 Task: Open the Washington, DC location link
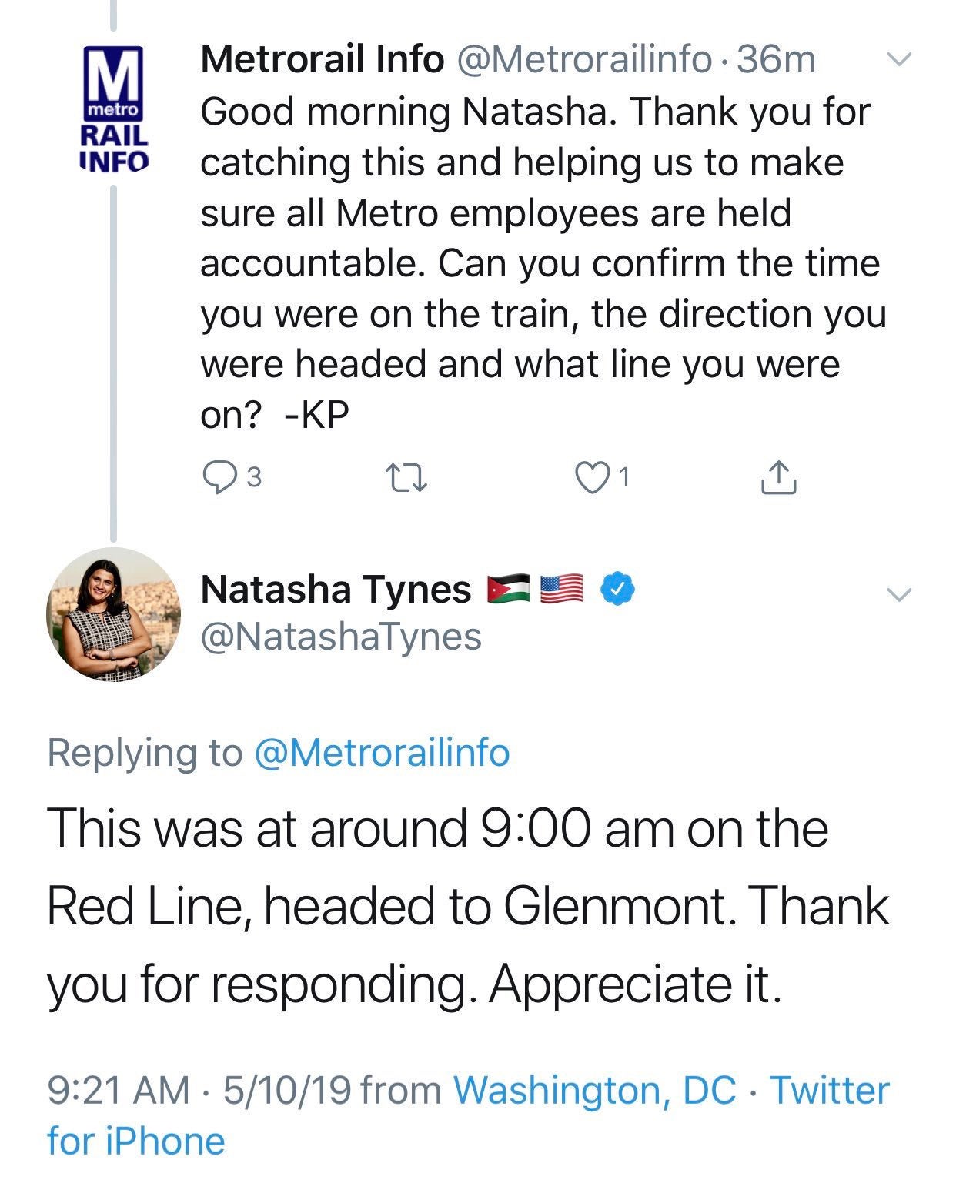(594, 1090)
